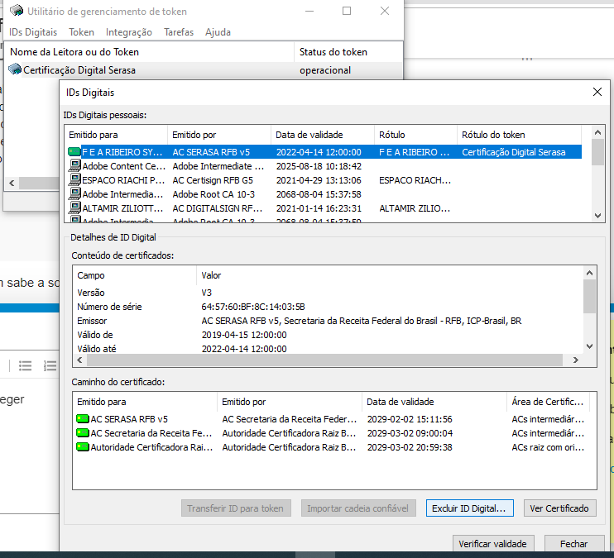
Task: Select the ESPACO RIACHI certificate computer icon
Action: (x=74, y=179)
